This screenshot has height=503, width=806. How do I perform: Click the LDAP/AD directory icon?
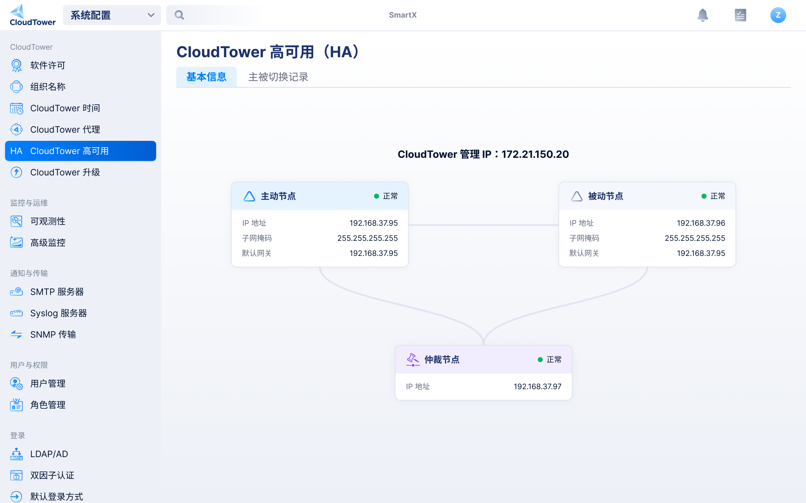coord(16,454)
